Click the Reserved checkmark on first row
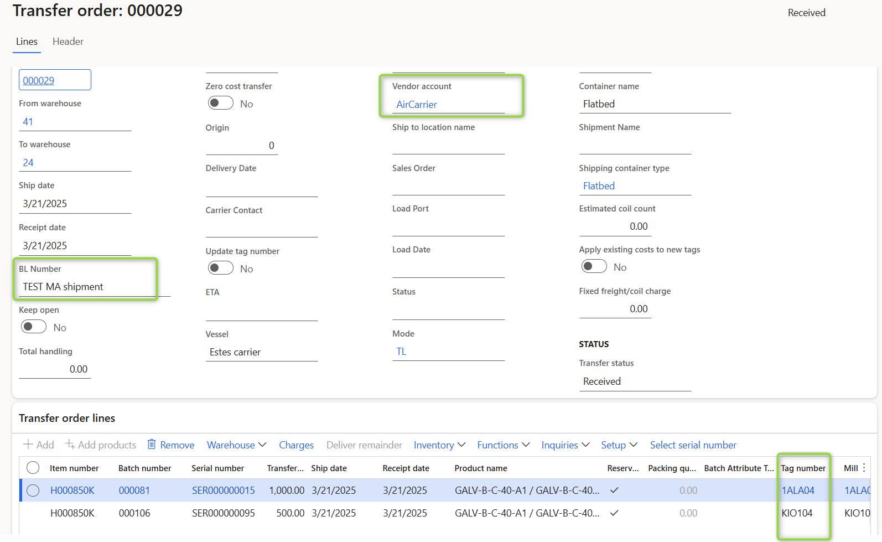882x542 pixels. (x=614, y=491)
